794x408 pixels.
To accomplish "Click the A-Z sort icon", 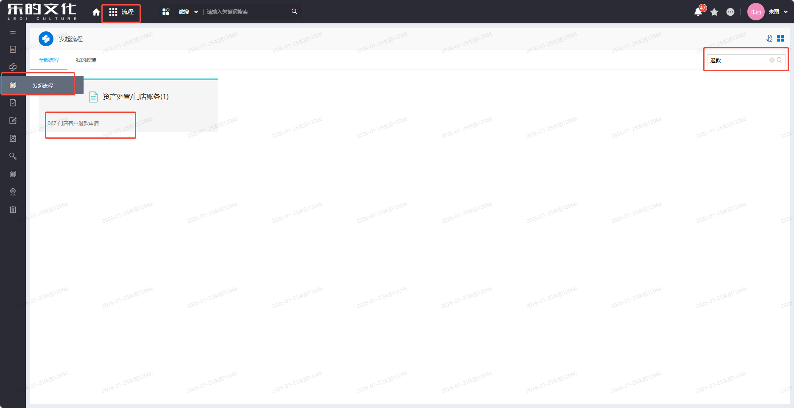I will pos(769,39).
